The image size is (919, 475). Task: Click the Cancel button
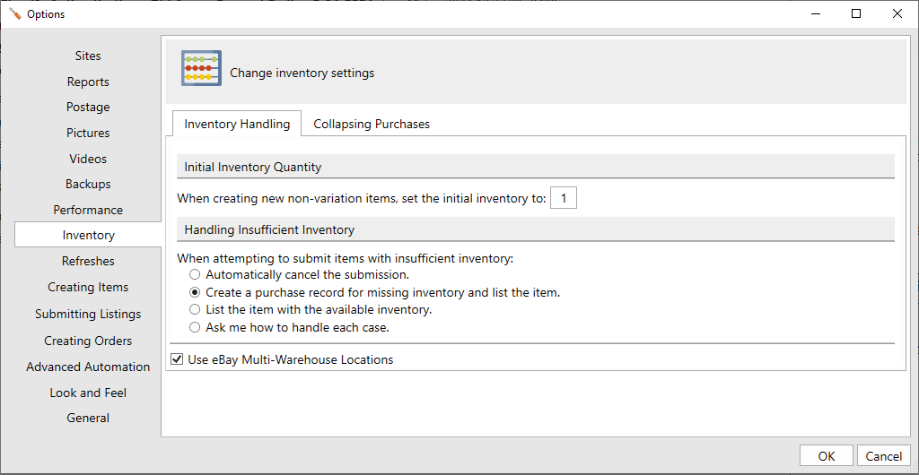point(883,456)
